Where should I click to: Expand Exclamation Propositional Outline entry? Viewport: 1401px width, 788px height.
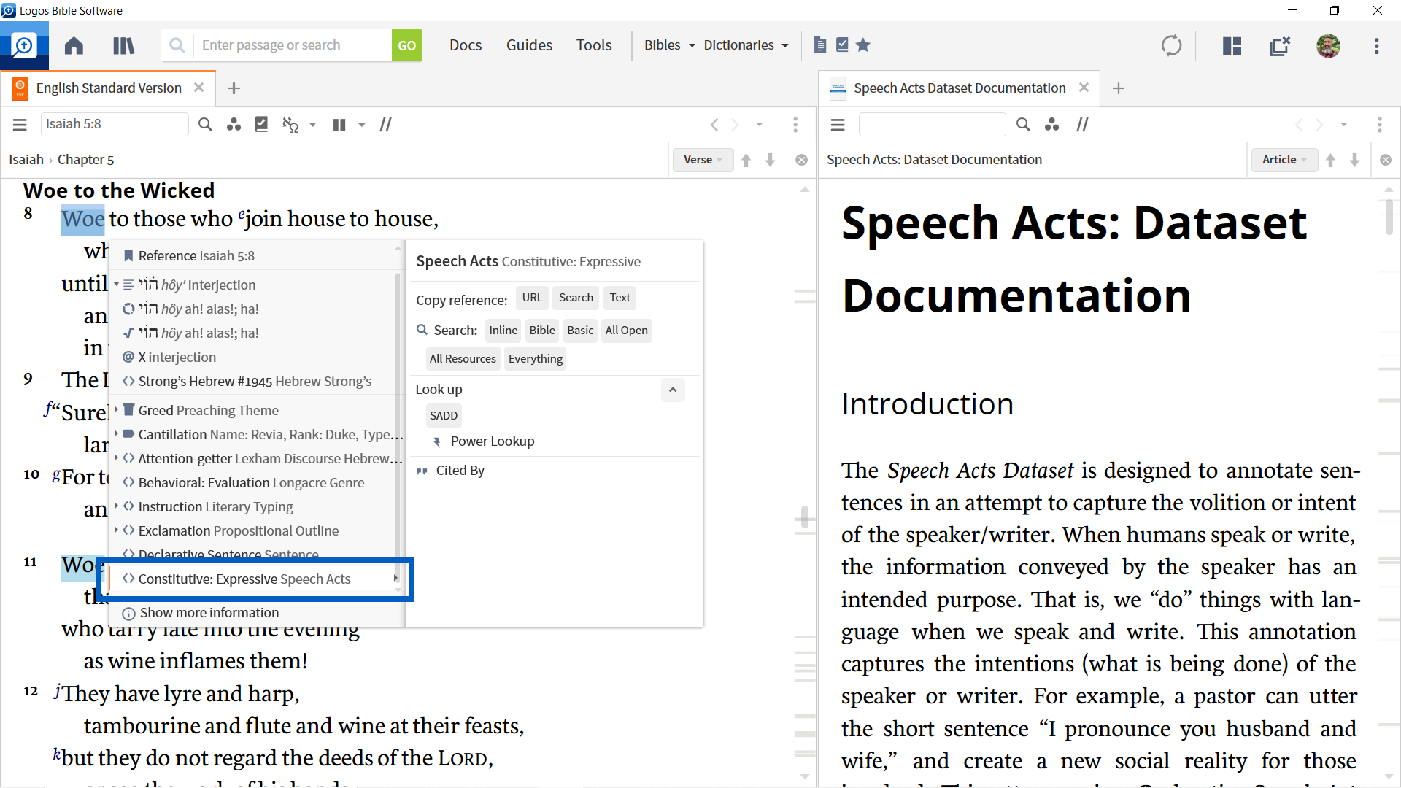[116, 530]
